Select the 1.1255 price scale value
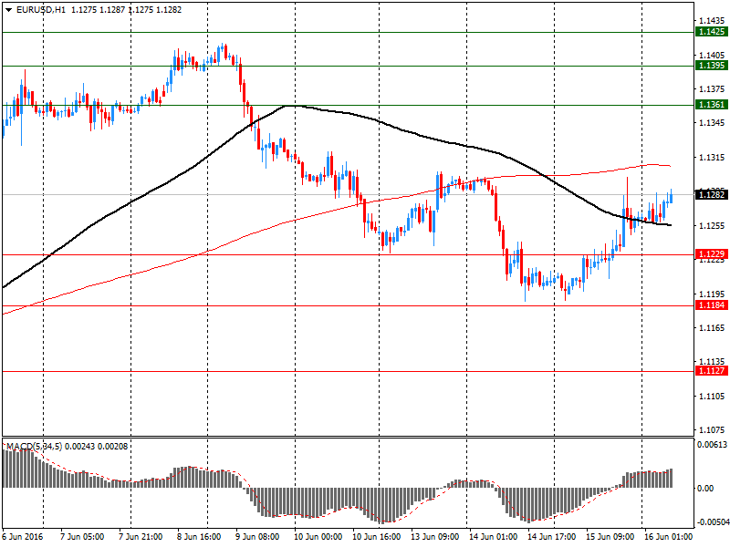Image resolution: width=730 pixels, height=547 pixels. tap(712, 225)
